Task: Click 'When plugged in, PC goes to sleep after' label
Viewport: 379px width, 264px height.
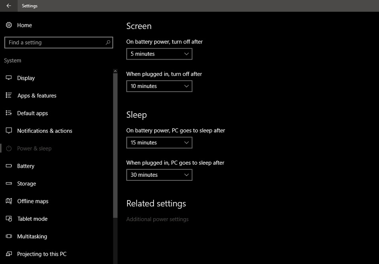Action: [175, 163]
